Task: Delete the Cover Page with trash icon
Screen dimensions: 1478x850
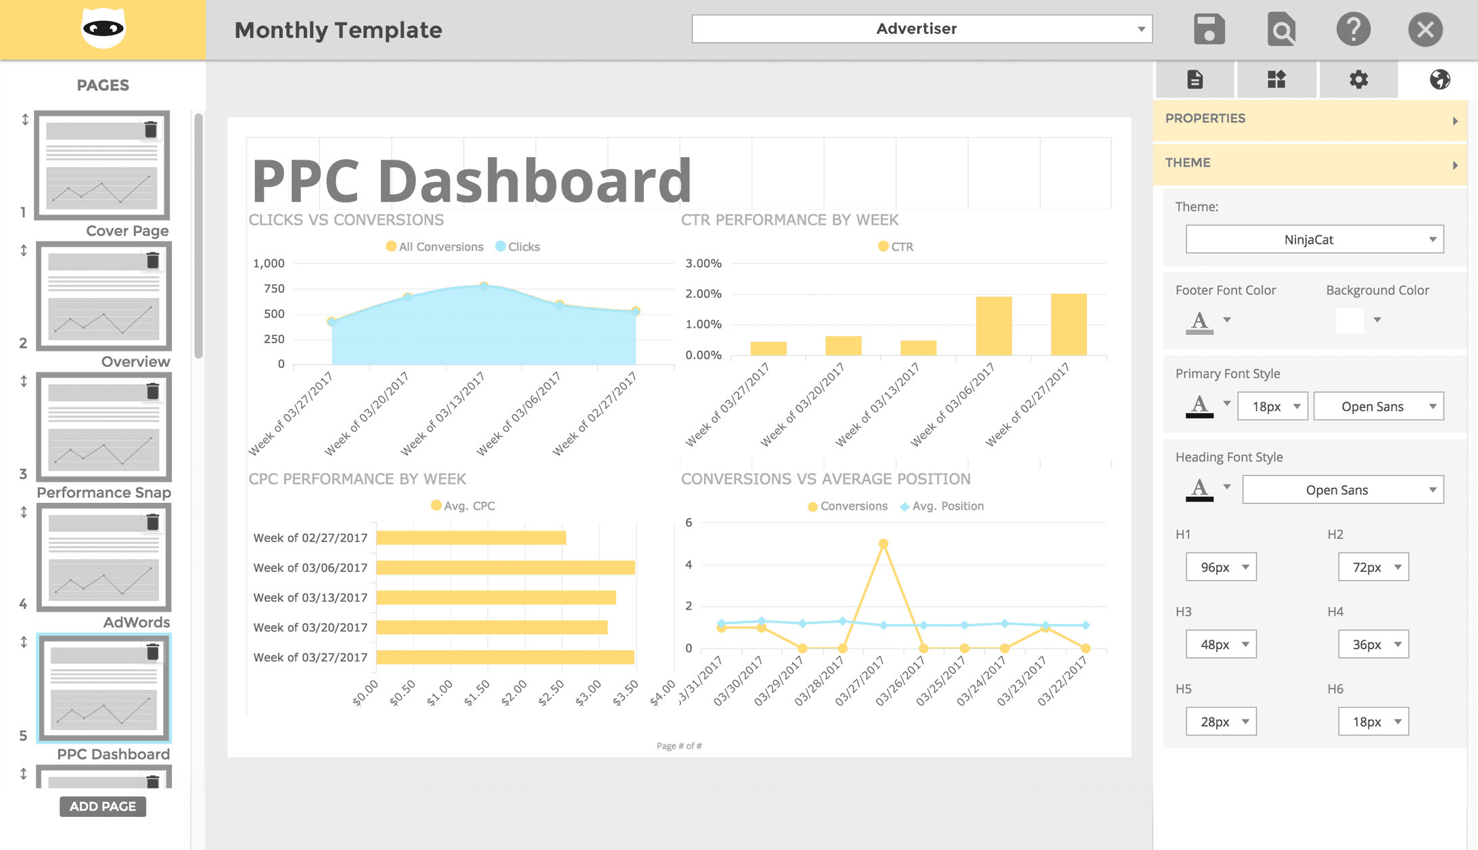Action: [151, 129]
